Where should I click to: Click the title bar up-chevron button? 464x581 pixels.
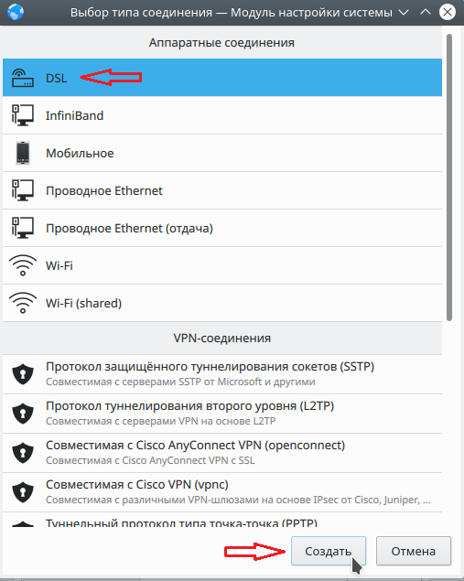click(426, 12)
